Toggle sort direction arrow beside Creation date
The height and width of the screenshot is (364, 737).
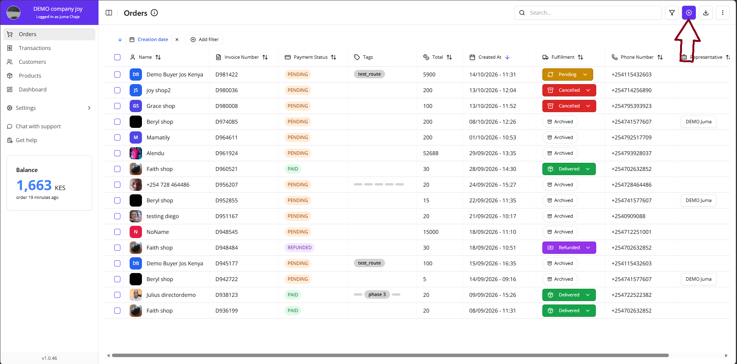[120, 40]
